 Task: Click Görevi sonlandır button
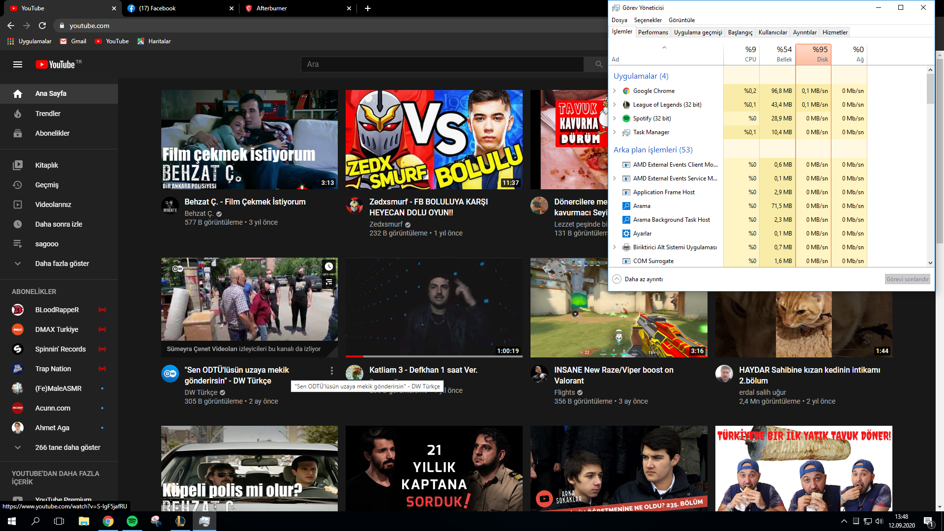[908, 279]
